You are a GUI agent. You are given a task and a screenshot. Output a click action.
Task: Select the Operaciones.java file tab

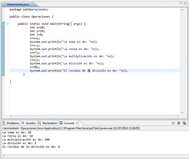coord(18,4)
